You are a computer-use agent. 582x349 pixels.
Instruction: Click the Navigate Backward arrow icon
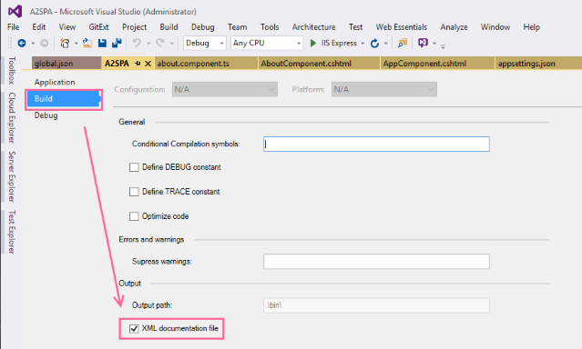tap(22, 44)
